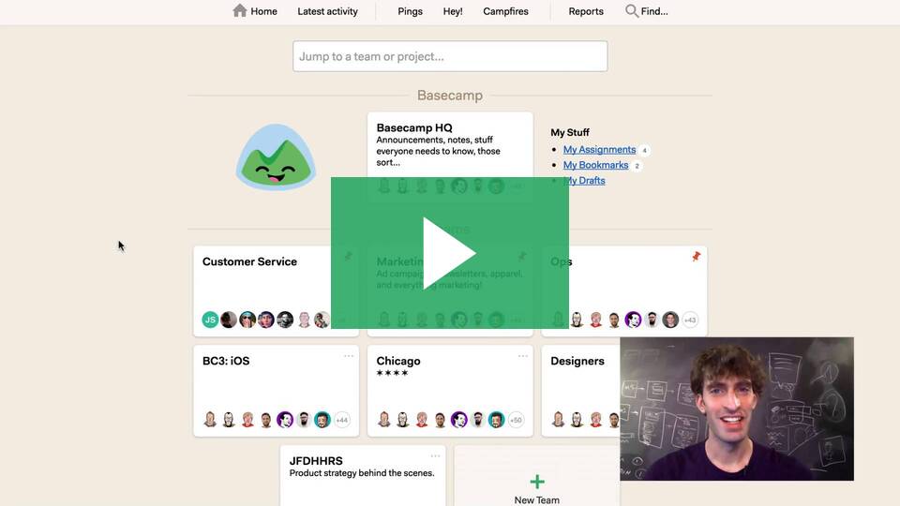Open Campfires menu

(x=505, y=11)
